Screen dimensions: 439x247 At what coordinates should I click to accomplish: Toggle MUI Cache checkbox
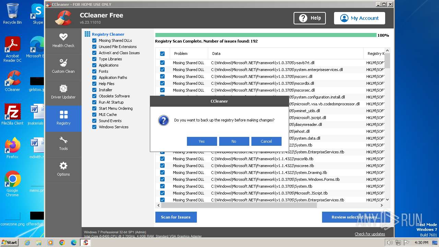[94, 115]
